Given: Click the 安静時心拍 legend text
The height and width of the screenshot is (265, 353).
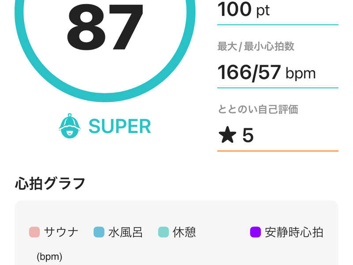Looking at the screenshot, I should [294, 232].
